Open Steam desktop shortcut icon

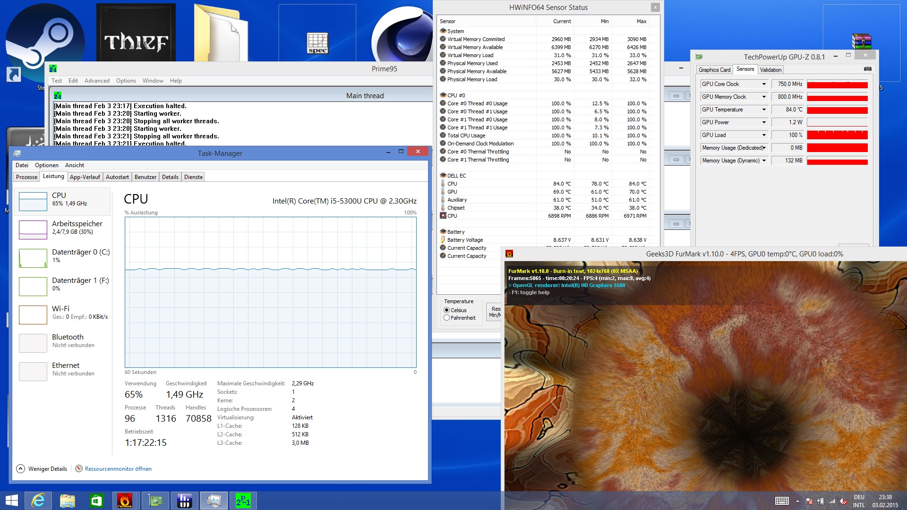tap(45, 40)
